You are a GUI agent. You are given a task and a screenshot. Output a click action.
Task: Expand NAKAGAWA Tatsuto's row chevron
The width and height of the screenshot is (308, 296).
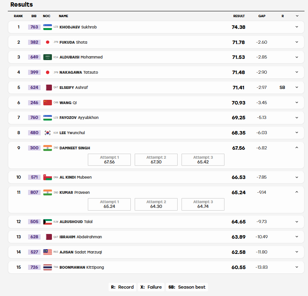(297, 72)
